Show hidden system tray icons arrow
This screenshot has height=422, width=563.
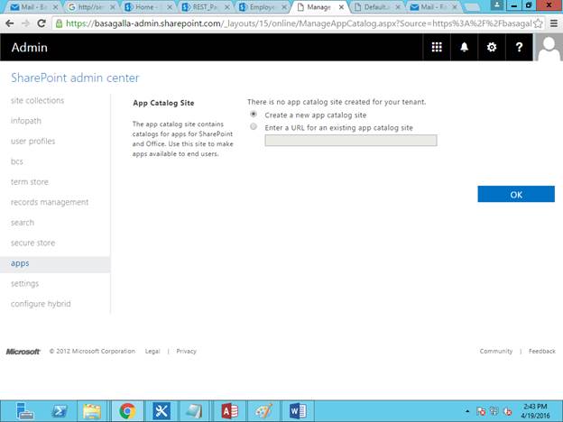click(467, 411)
